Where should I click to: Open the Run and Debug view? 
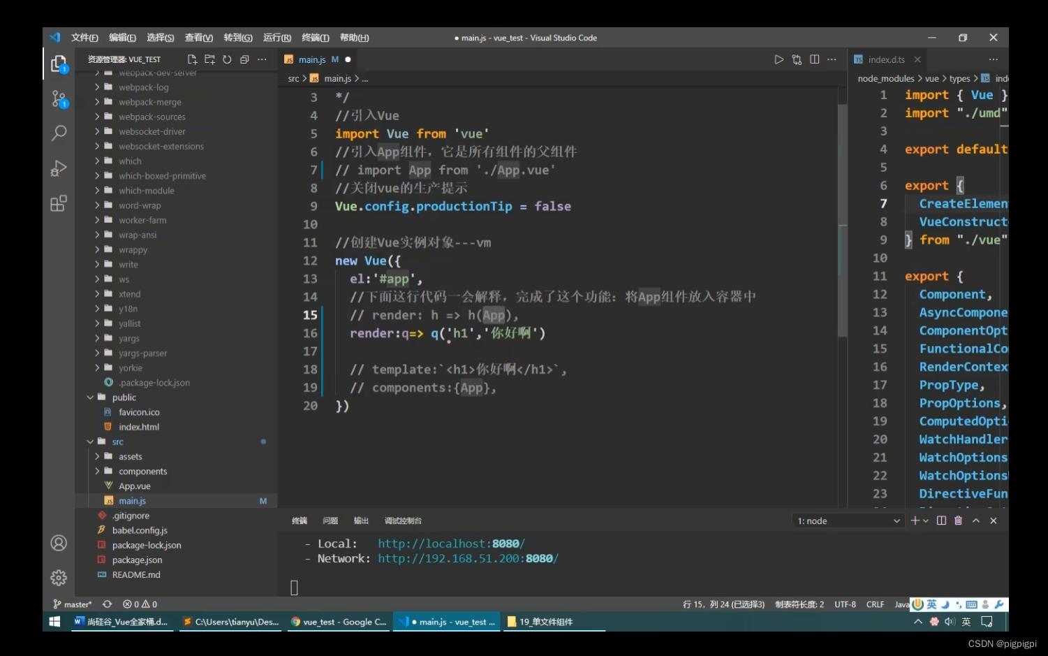point(59,168)
